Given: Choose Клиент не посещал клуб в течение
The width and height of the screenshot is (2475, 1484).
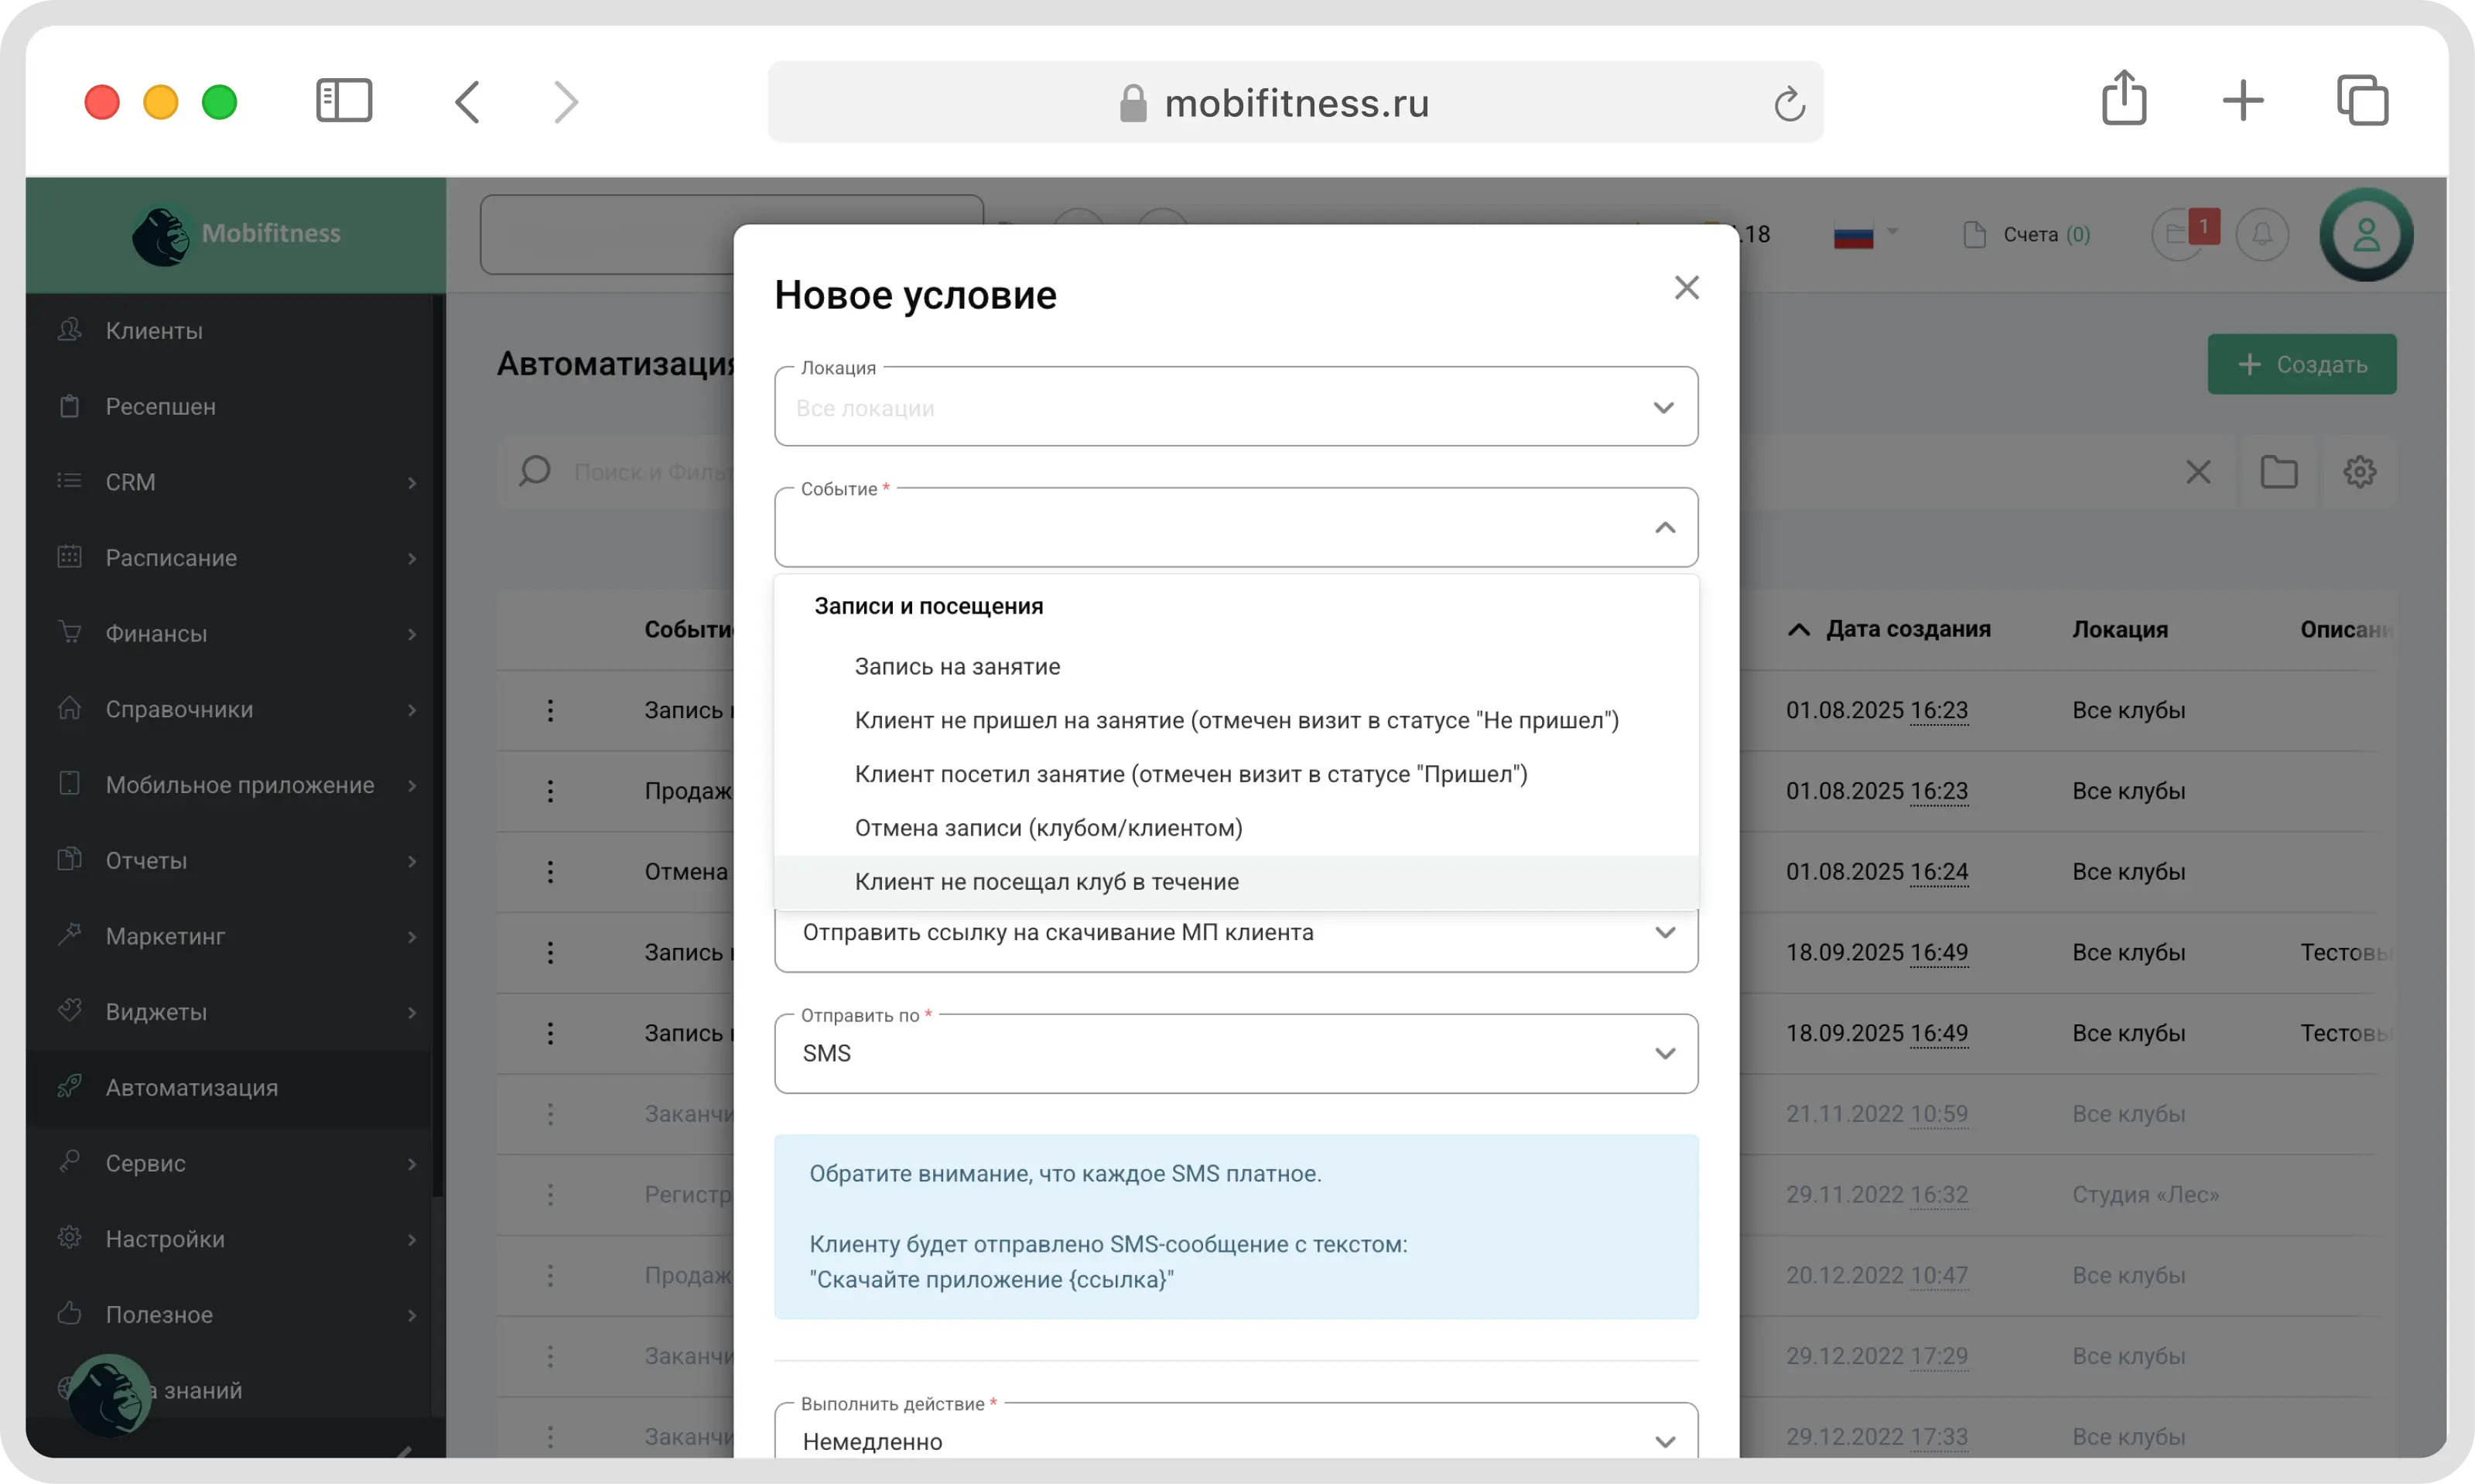Looking at the screenshot, I should point(1046,882).
